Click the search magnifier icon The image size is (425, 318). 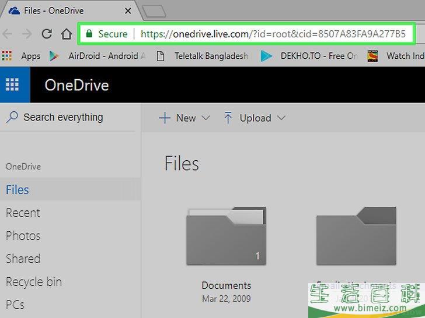tap(12, 117)
